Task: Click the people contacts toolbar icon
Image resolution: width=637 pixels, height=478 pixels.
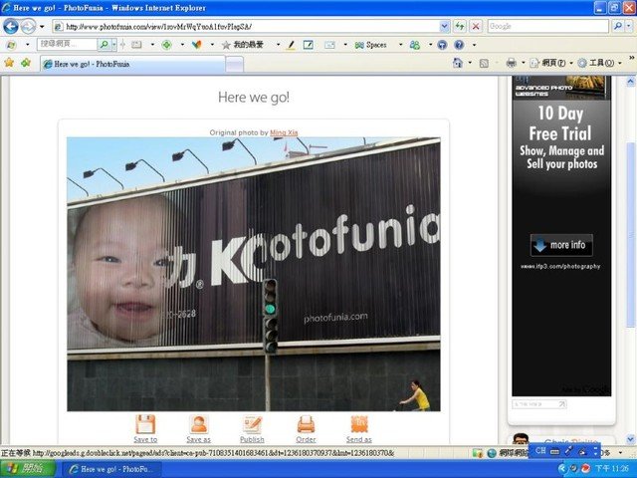Action: pyautogui.click(x=415, y=45)
